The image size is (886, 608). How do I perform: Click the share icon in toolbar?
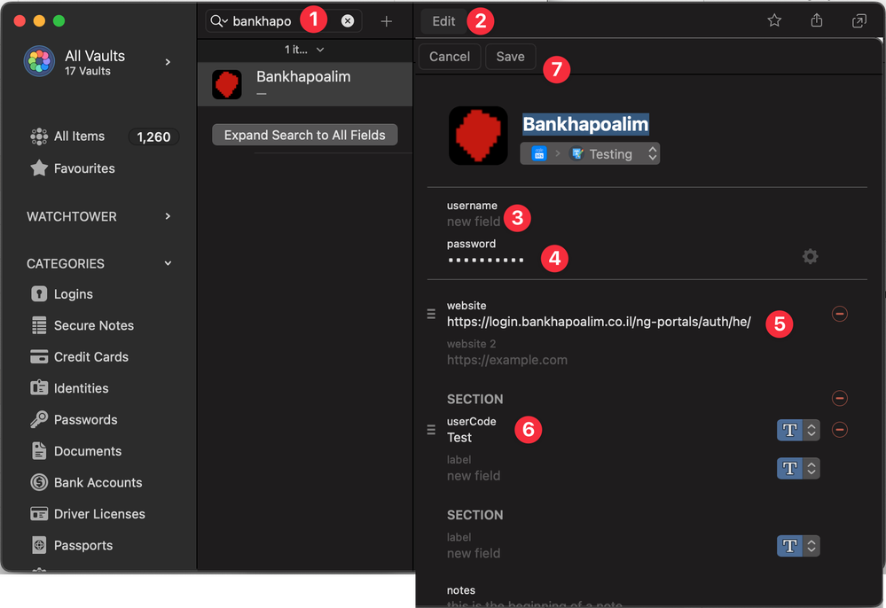tap(817, 20)
